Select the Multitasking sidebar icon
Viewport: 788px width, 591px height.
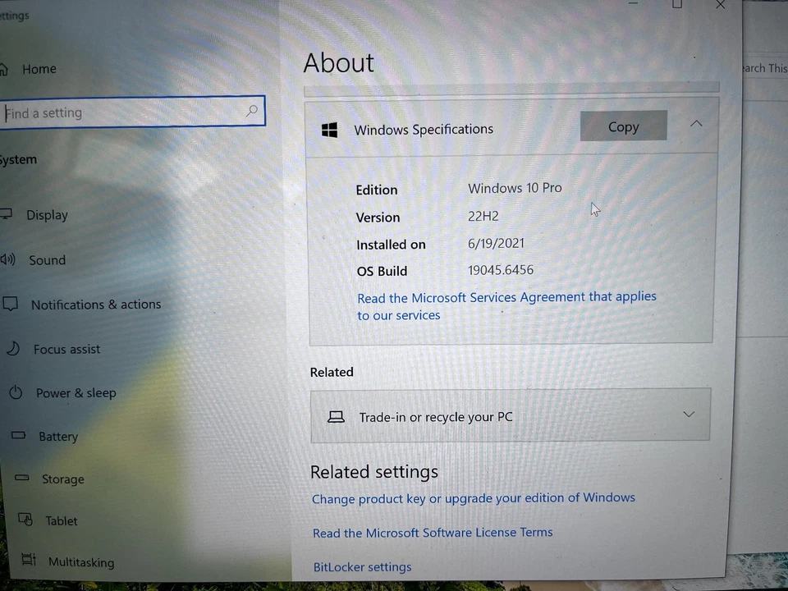pyautogui.click(x=28, y=561)
